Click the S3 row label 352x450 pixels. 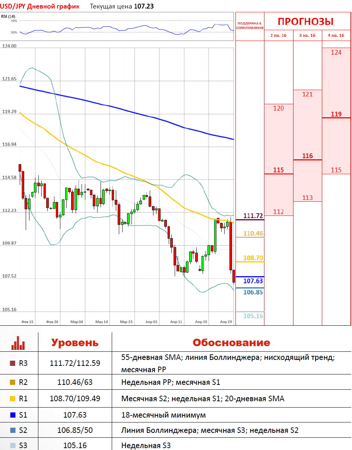(23, 445)
